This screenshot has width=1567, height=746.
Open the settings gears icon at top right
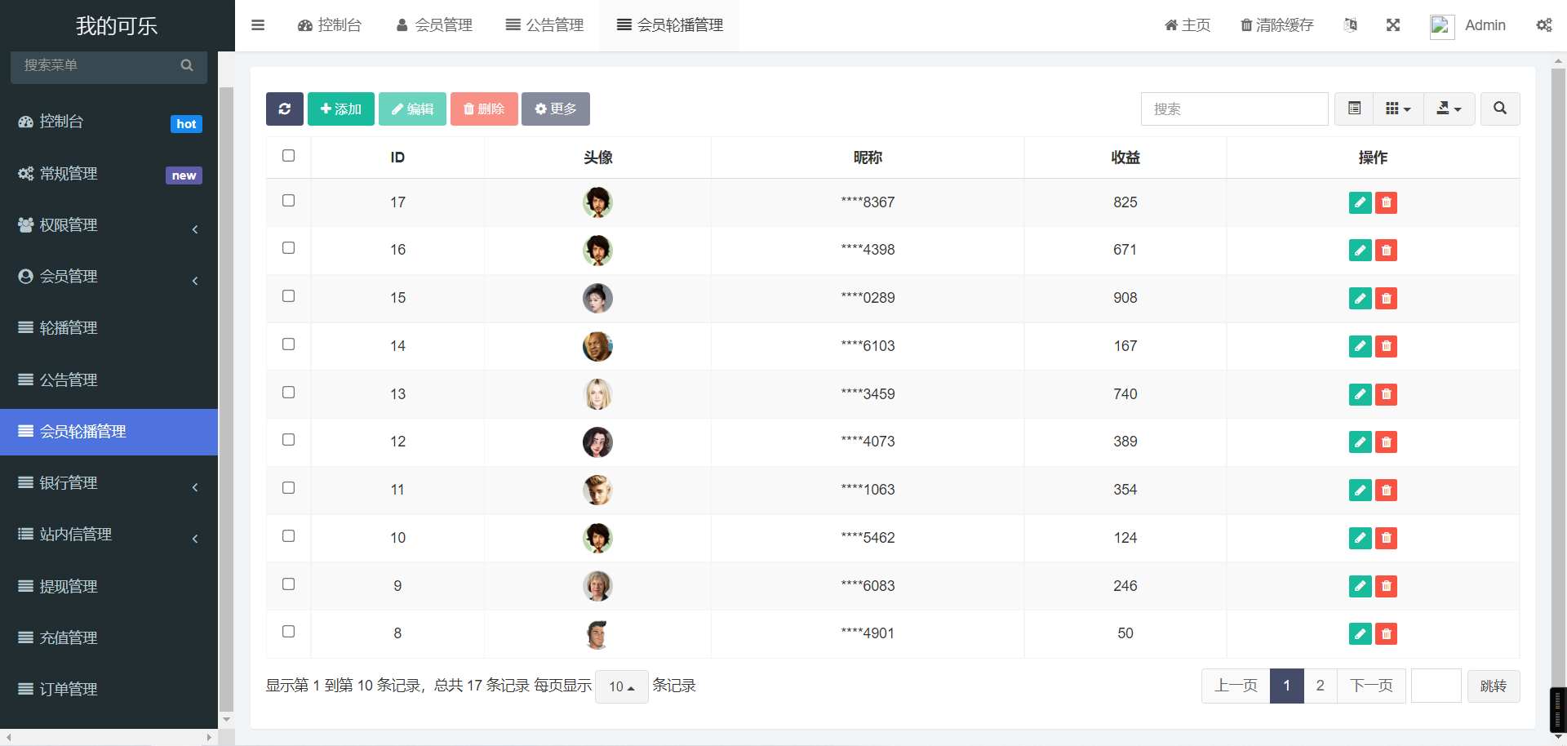click(x=1543, y=25)
